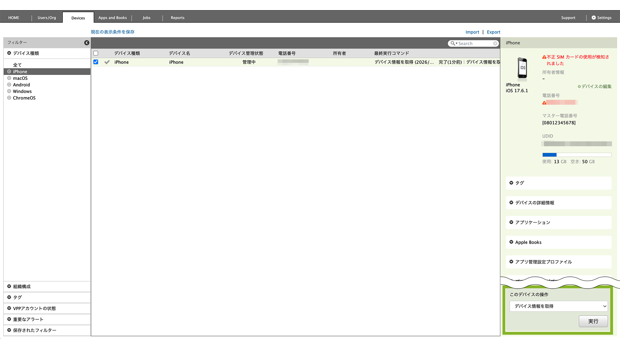The image size is (620, 349).
Task: Click the search magnifier icon
Action: [x=452, y=43]
